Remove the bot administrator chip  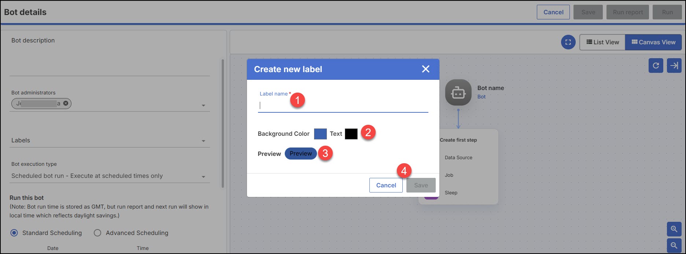(66, 103)
